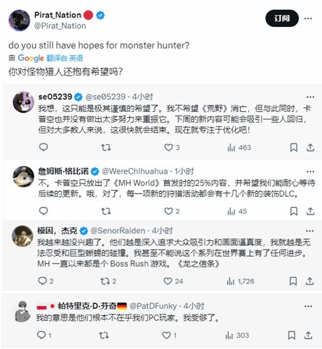The image size is (322, 349).
Task: Open more options on @SenorRaiden comment
Action: tap(310, 231)
